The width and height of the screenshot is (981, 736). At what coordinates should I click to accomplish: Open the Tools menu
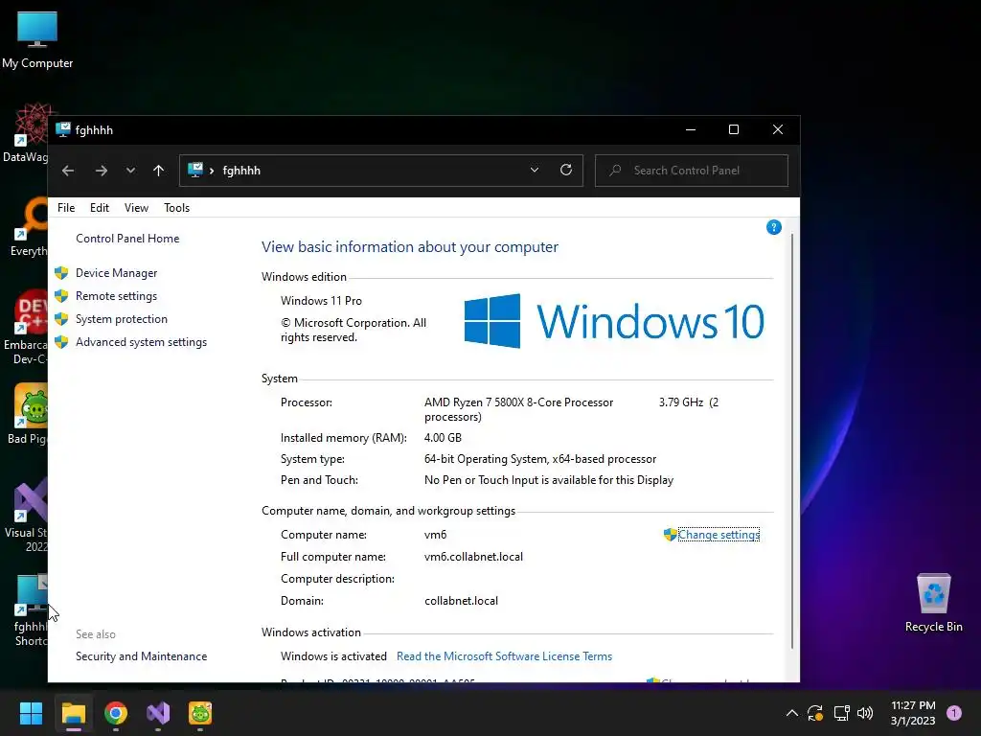(176, 208)
